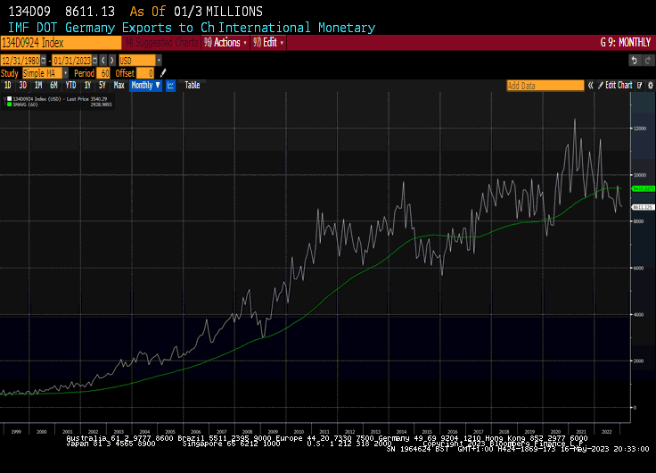Switch to the Table view tab
The width and height of the screenshot is (656, 473).
pos(193,86)
